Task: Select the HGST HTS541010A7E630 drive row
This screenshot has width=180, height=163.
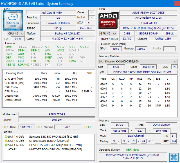Action: pos(49,145)
